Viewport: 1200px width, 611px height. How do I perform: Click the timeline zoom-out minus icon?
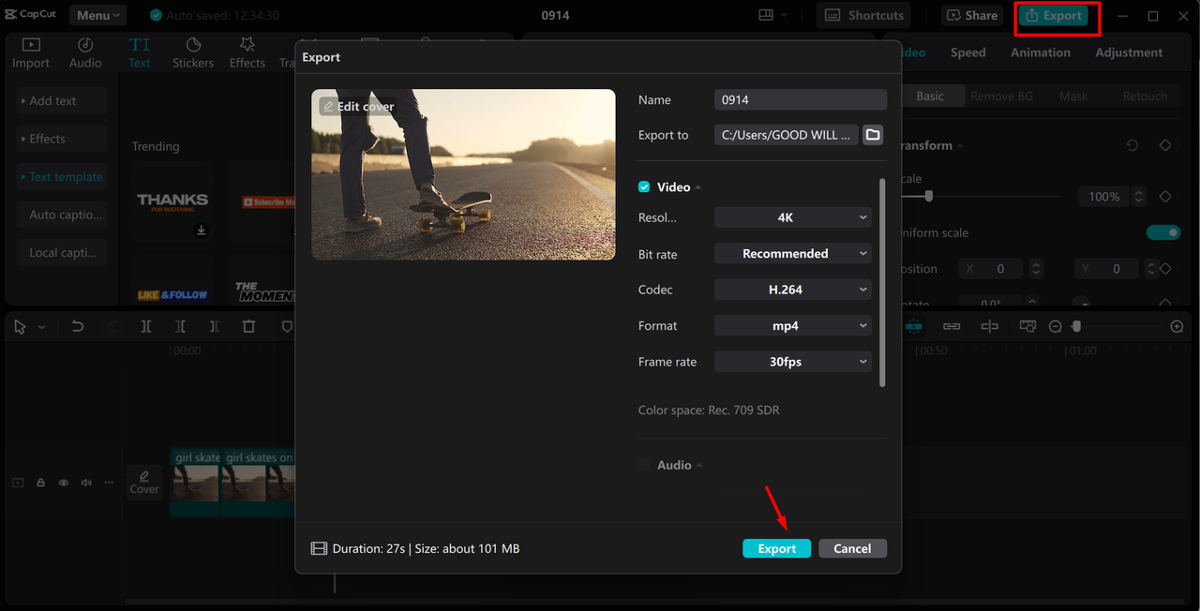tap(1056, 326)
